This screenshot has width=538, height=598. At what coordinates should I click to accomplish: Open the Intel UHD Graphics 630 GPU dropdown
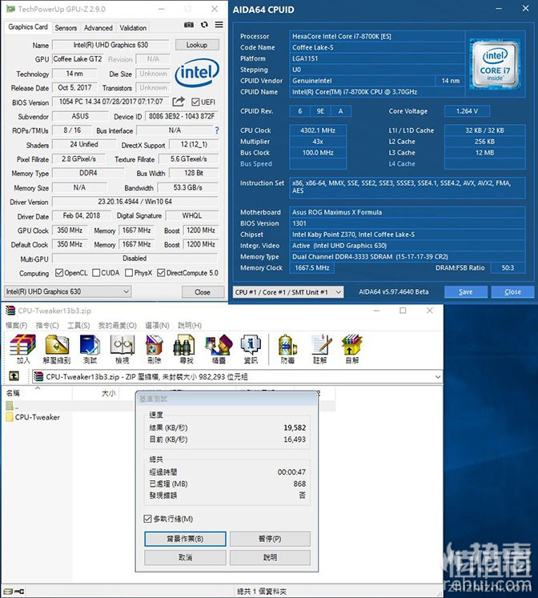coord(67,291)
